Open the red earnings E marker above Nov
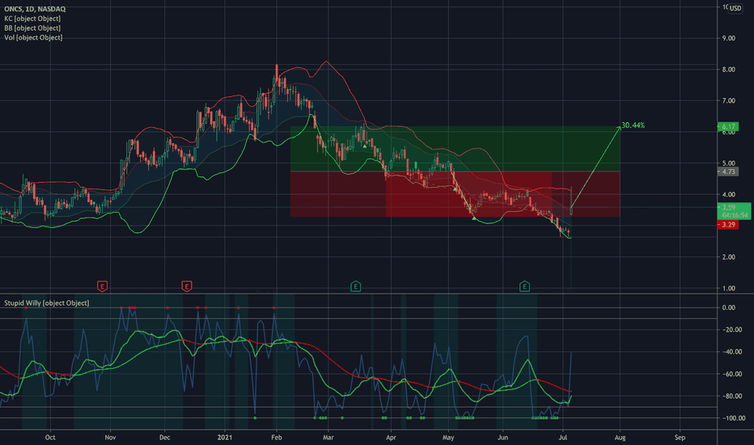 (102, 286)
